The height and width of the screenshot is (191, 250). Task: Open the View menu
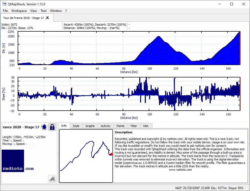tap(33, 11)
